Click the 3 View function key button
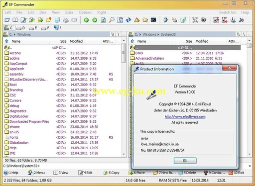Image resolution: width=255 pixels, height=186 pixels. 61,173
